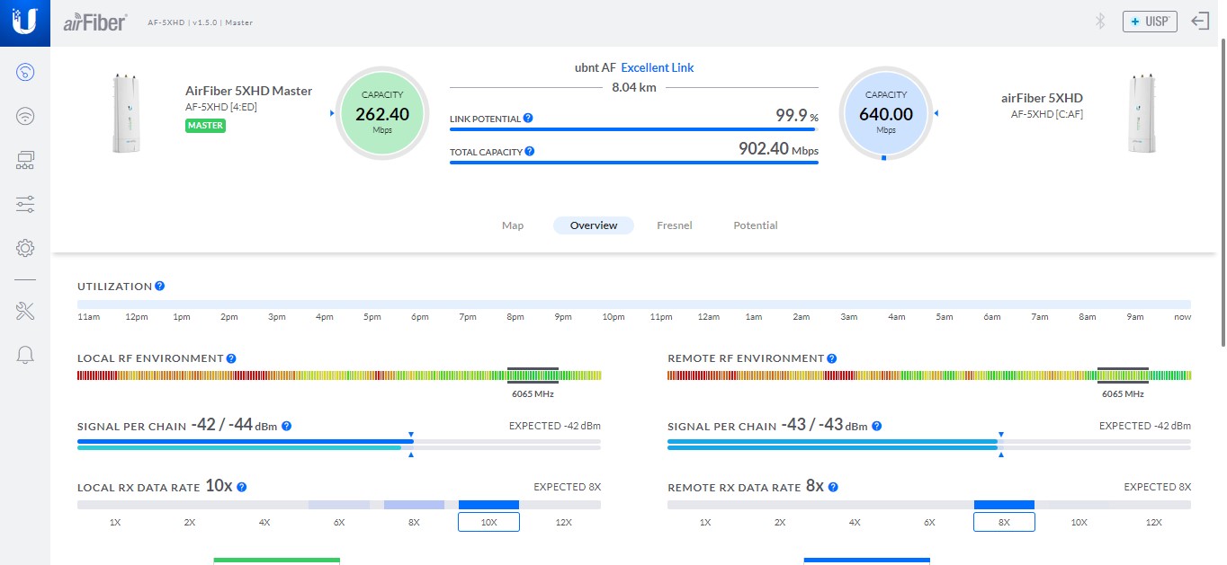The width and height of the screenshot is (1227, 565).
Task: Switch to the Potential tab
Action: pos(756,225)
